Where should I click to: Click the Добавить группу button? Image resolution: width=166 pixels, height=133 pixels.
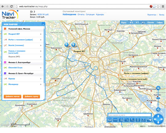(x=31, y=96)
